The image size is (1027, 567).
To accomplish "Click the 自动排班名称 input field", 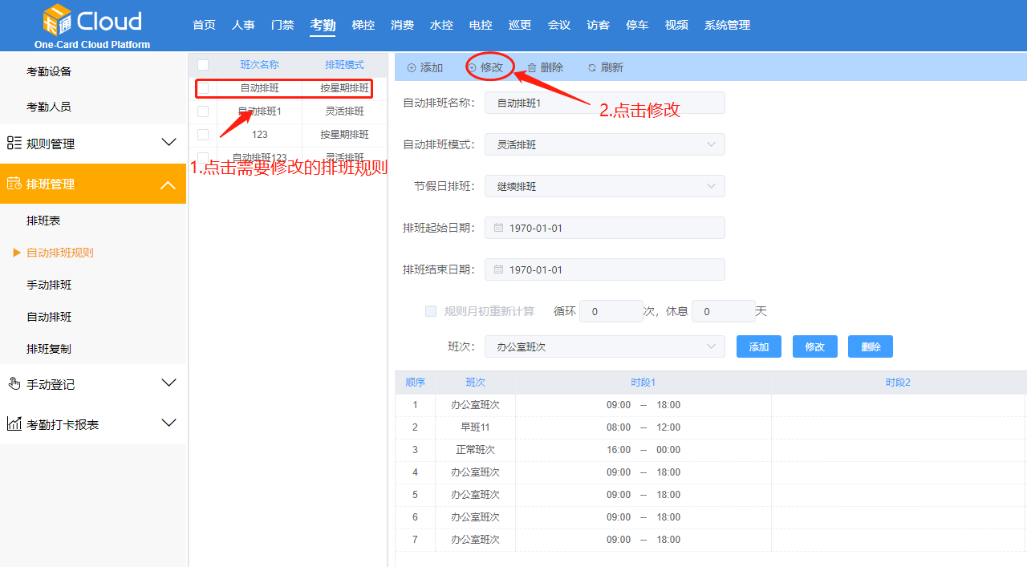I will coord(604,102).
